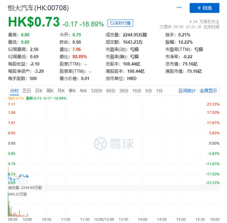Select the 5分 interval tab
This screenshot has width=227, height=223.
pos(149,91)
